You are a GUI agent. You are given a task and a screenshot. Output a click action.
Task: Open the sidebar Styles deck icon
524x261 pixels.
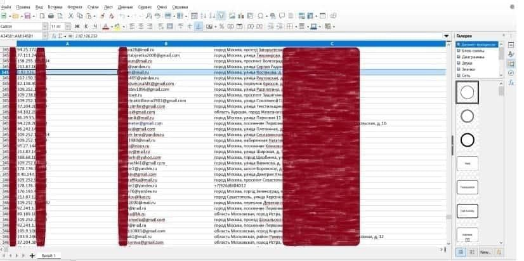511,54
